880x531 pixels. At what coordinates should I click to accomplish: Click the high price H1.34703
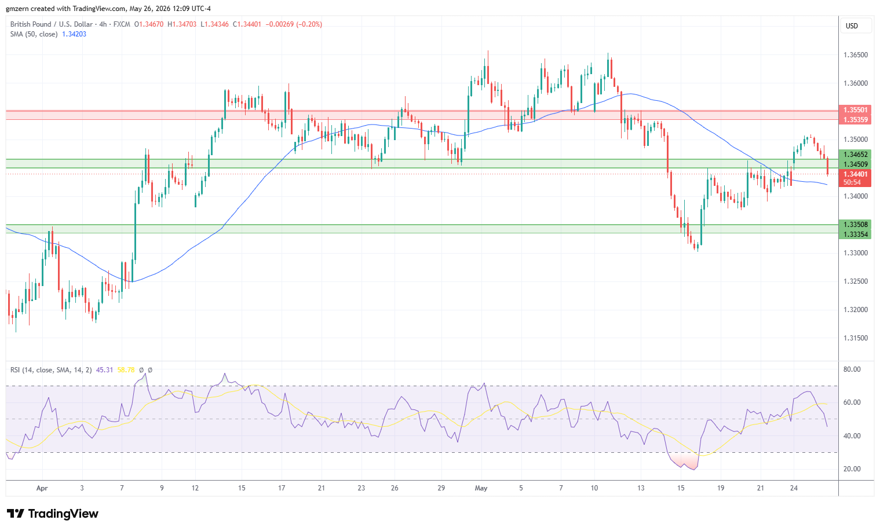182,24
